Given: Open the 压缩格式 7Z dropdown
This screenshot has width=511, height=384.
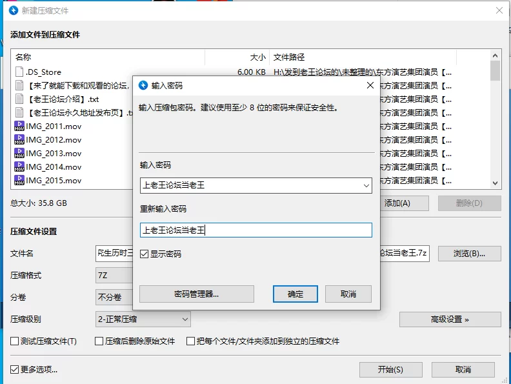Looking at the screenshot, I should point(114,276).
